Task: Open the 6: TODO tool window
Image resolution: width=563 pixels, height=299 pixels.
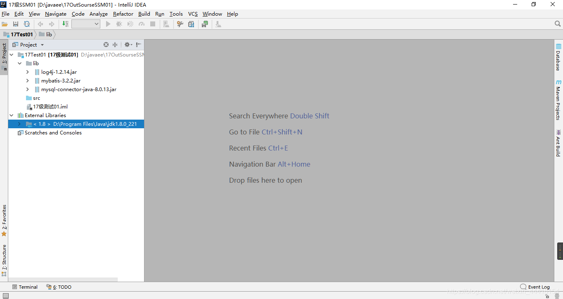Action: click(59, 287)
